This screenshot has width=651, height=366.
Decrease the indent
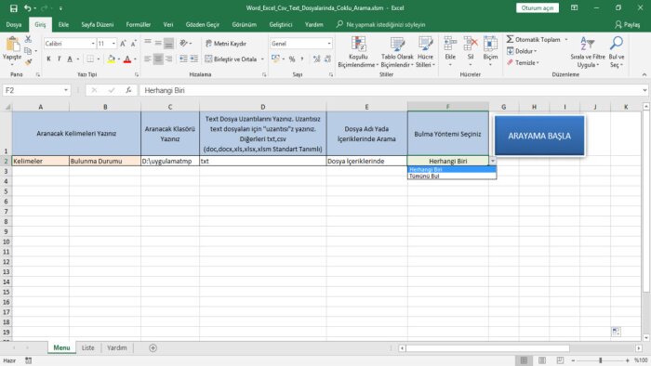[183, 59]
